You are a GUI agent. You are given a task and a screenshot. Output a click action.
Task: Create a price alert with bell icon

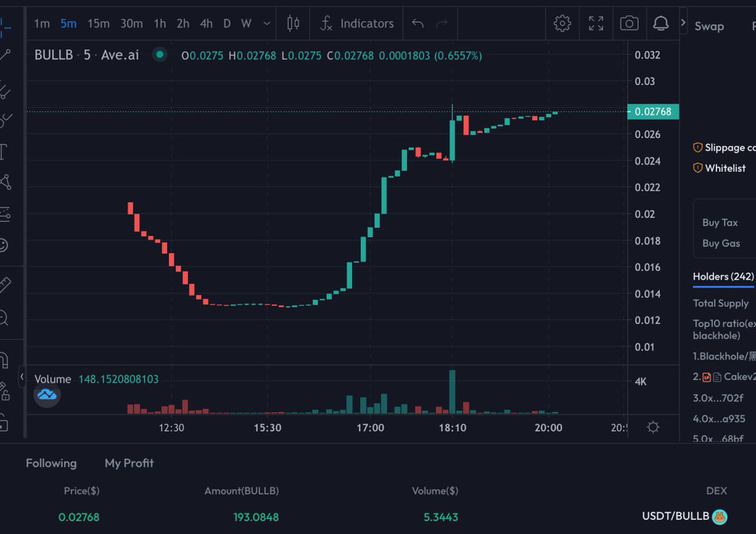(x=661, y=24)
